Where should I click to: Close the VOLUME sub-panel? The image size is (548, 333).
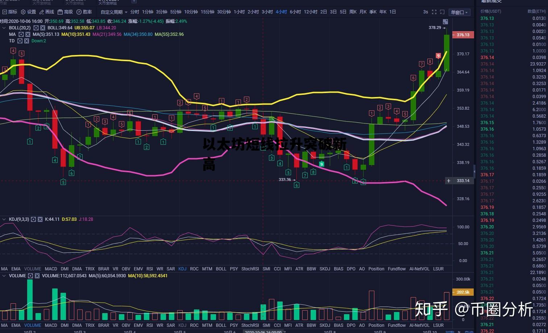click(x=37, y=276)
